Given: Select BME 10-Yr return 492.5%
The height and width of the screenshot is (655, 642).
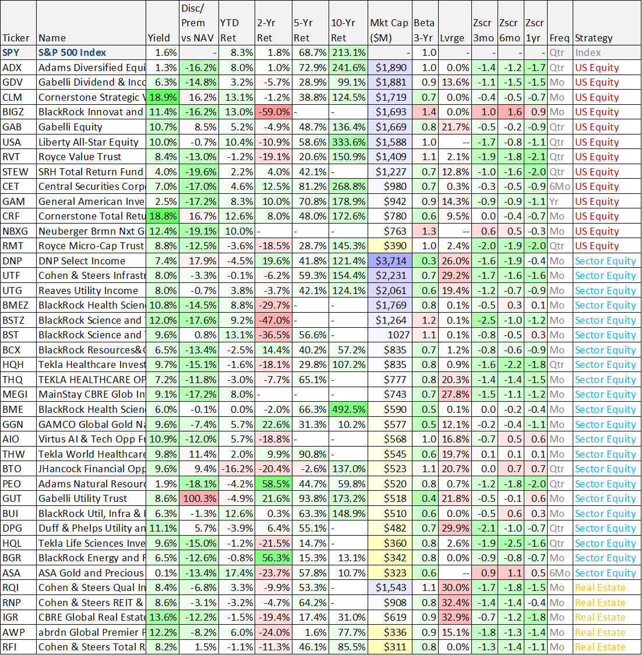Looking at the screenshot, I should point(348,409).
